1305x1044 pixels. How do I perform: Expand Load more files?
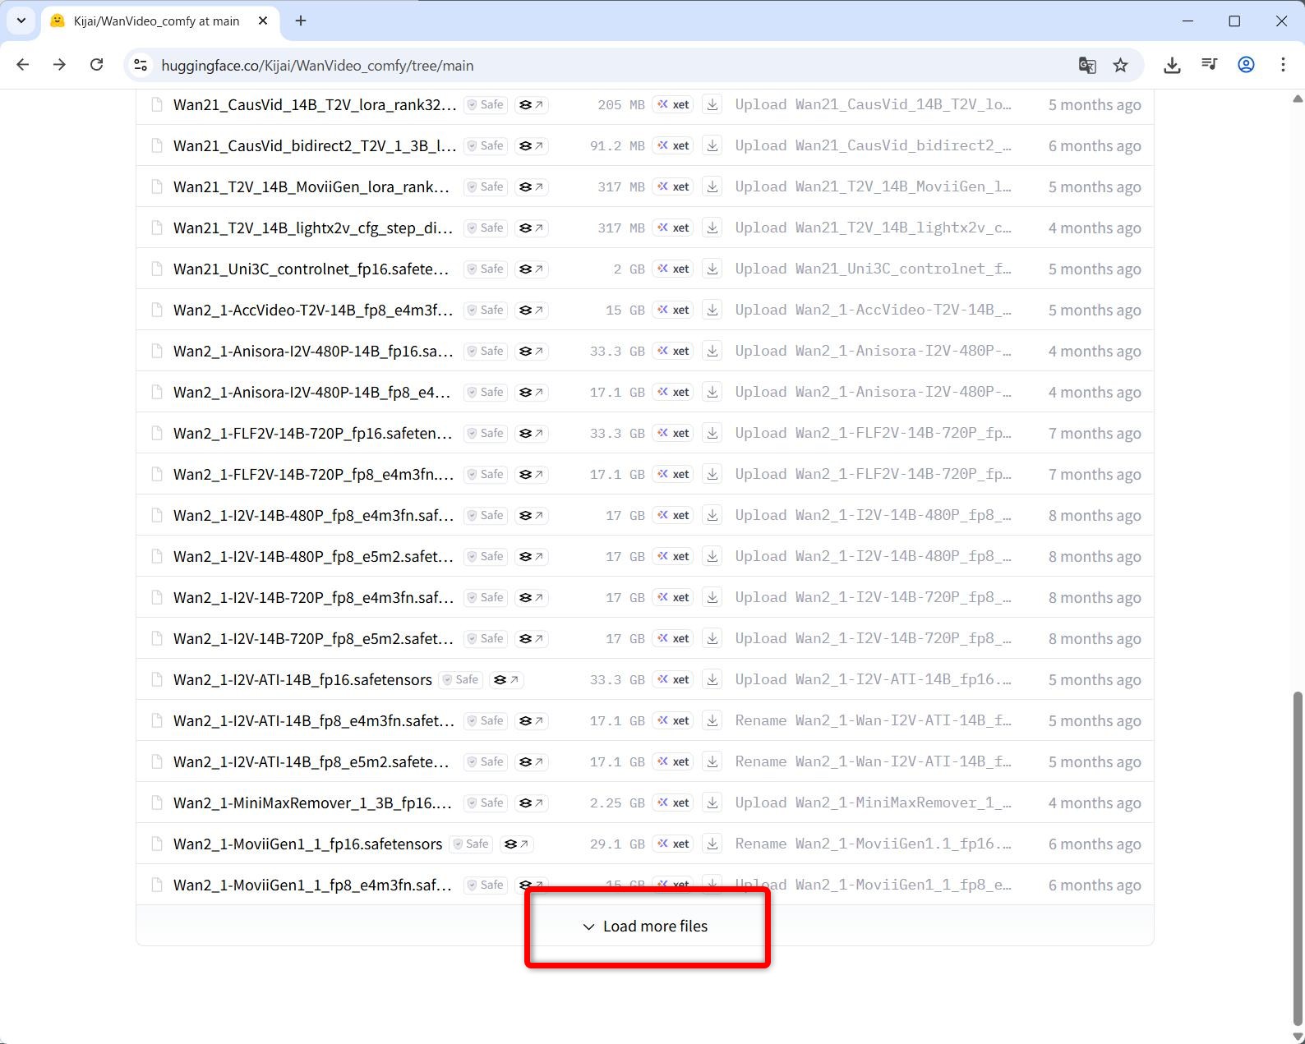(x=646, y=927)
